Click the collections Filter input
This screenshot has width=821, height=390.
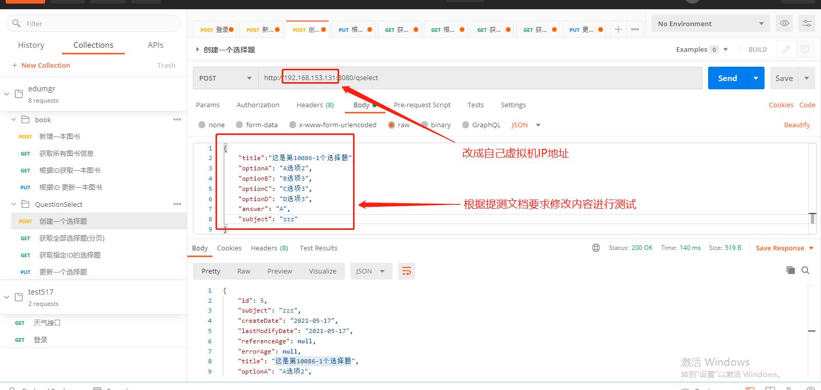93,23
